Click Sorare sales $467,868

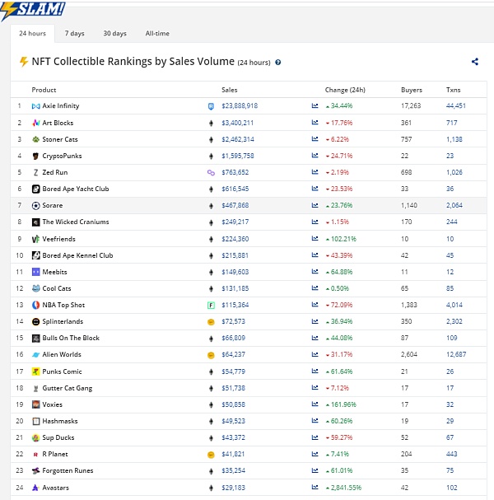click(235, 205)
